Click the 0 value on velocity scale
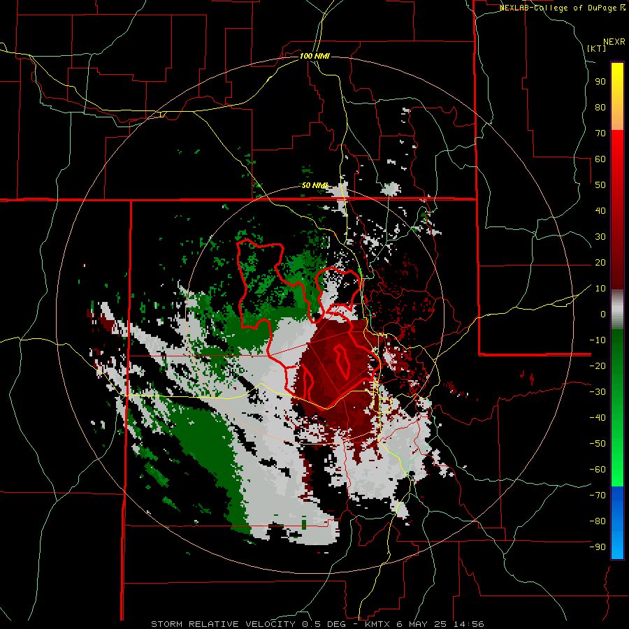 click(603, 314)
